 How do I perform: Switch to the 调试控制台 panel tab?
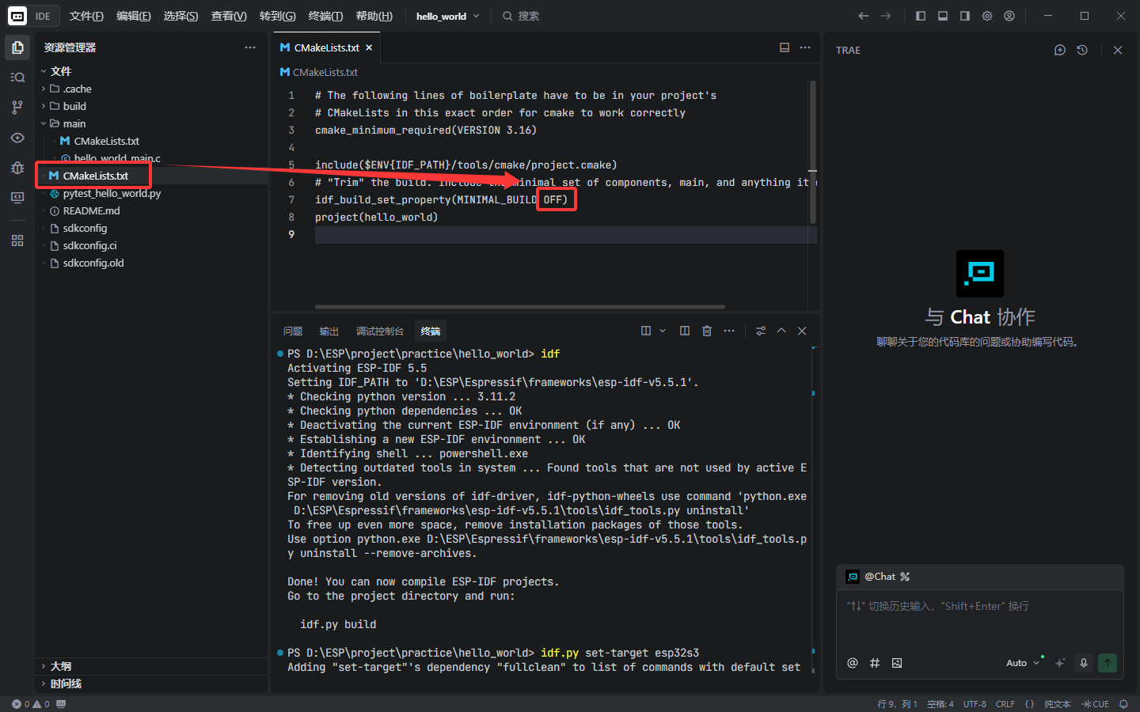[x=380, y=331]
